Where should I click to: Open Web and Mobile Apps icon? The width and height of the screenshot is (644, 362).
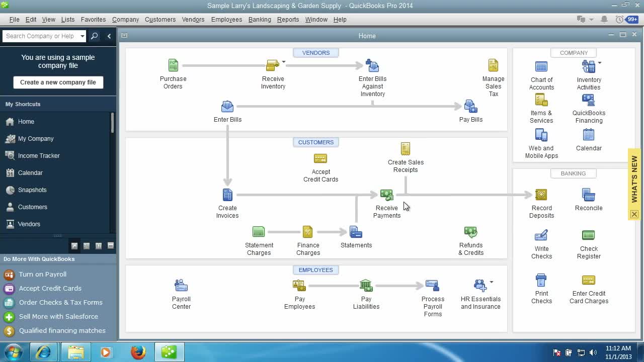pos(541,135)
